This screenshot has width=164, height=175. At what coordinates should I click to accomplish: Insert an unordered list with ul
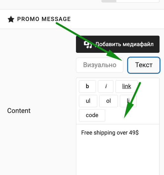point(88,101)
